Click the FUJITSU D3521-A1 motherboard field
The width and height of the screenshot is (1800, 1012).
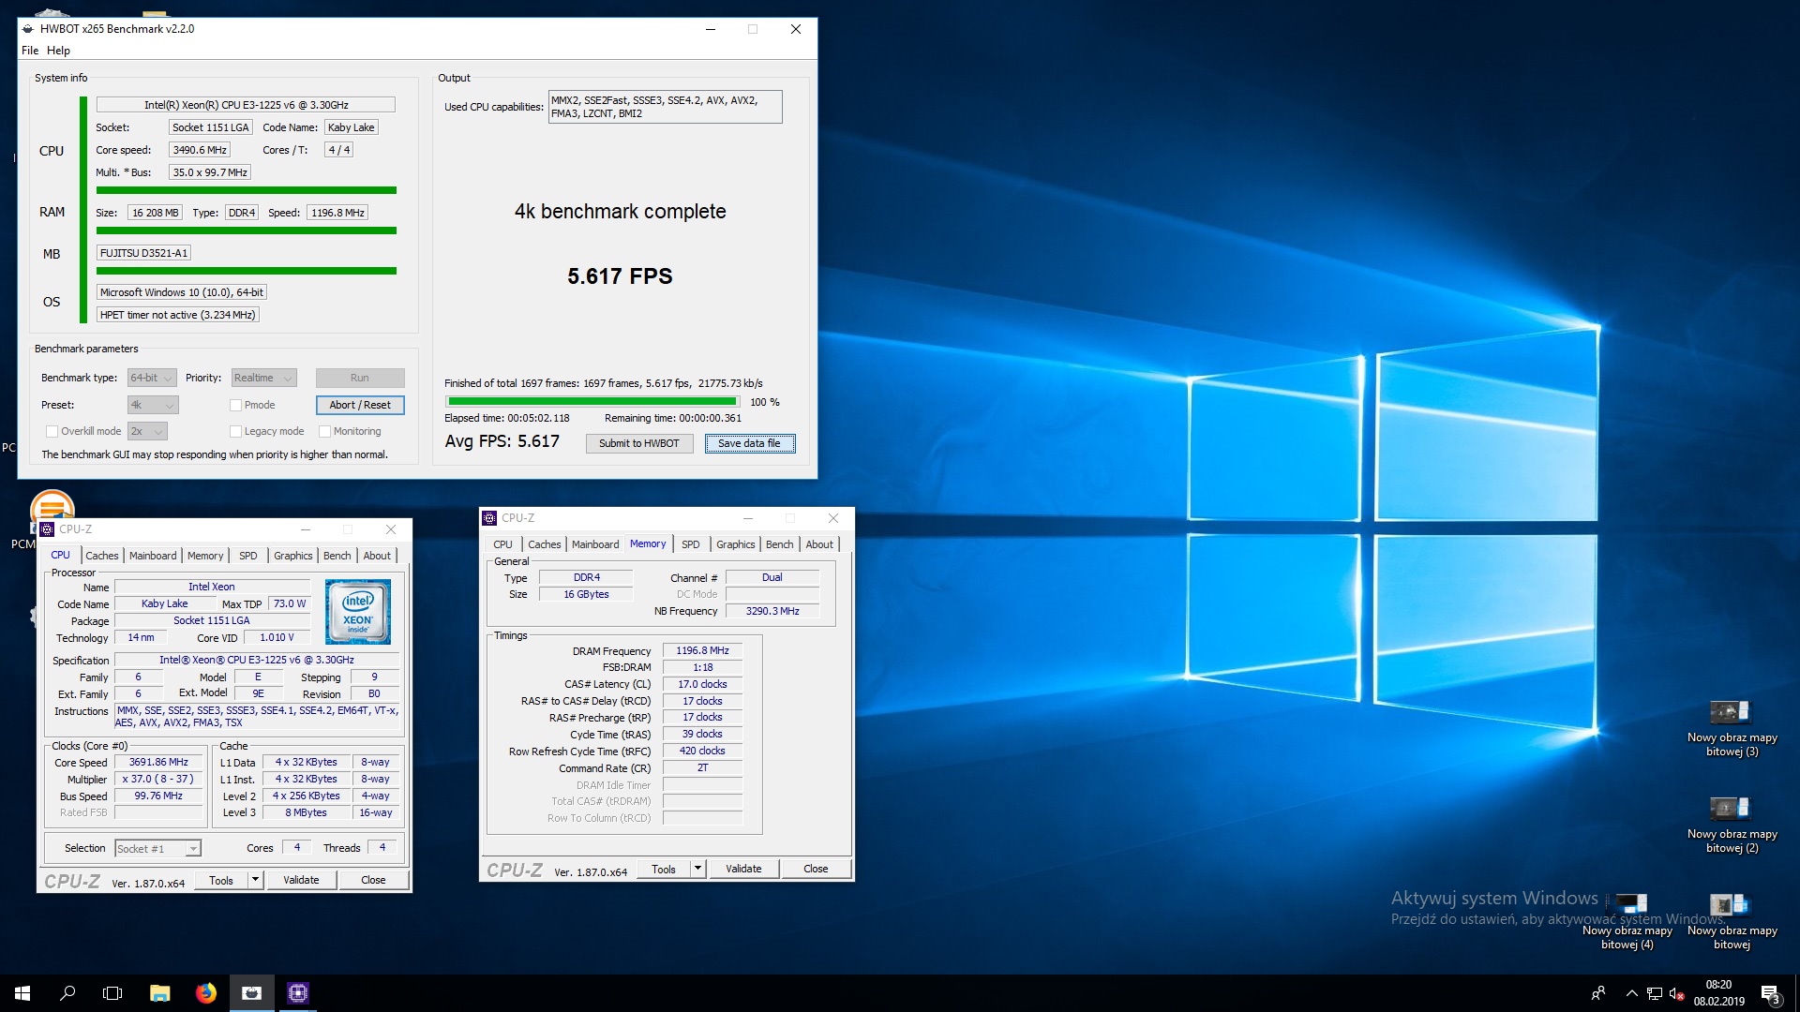coord(145,253)
